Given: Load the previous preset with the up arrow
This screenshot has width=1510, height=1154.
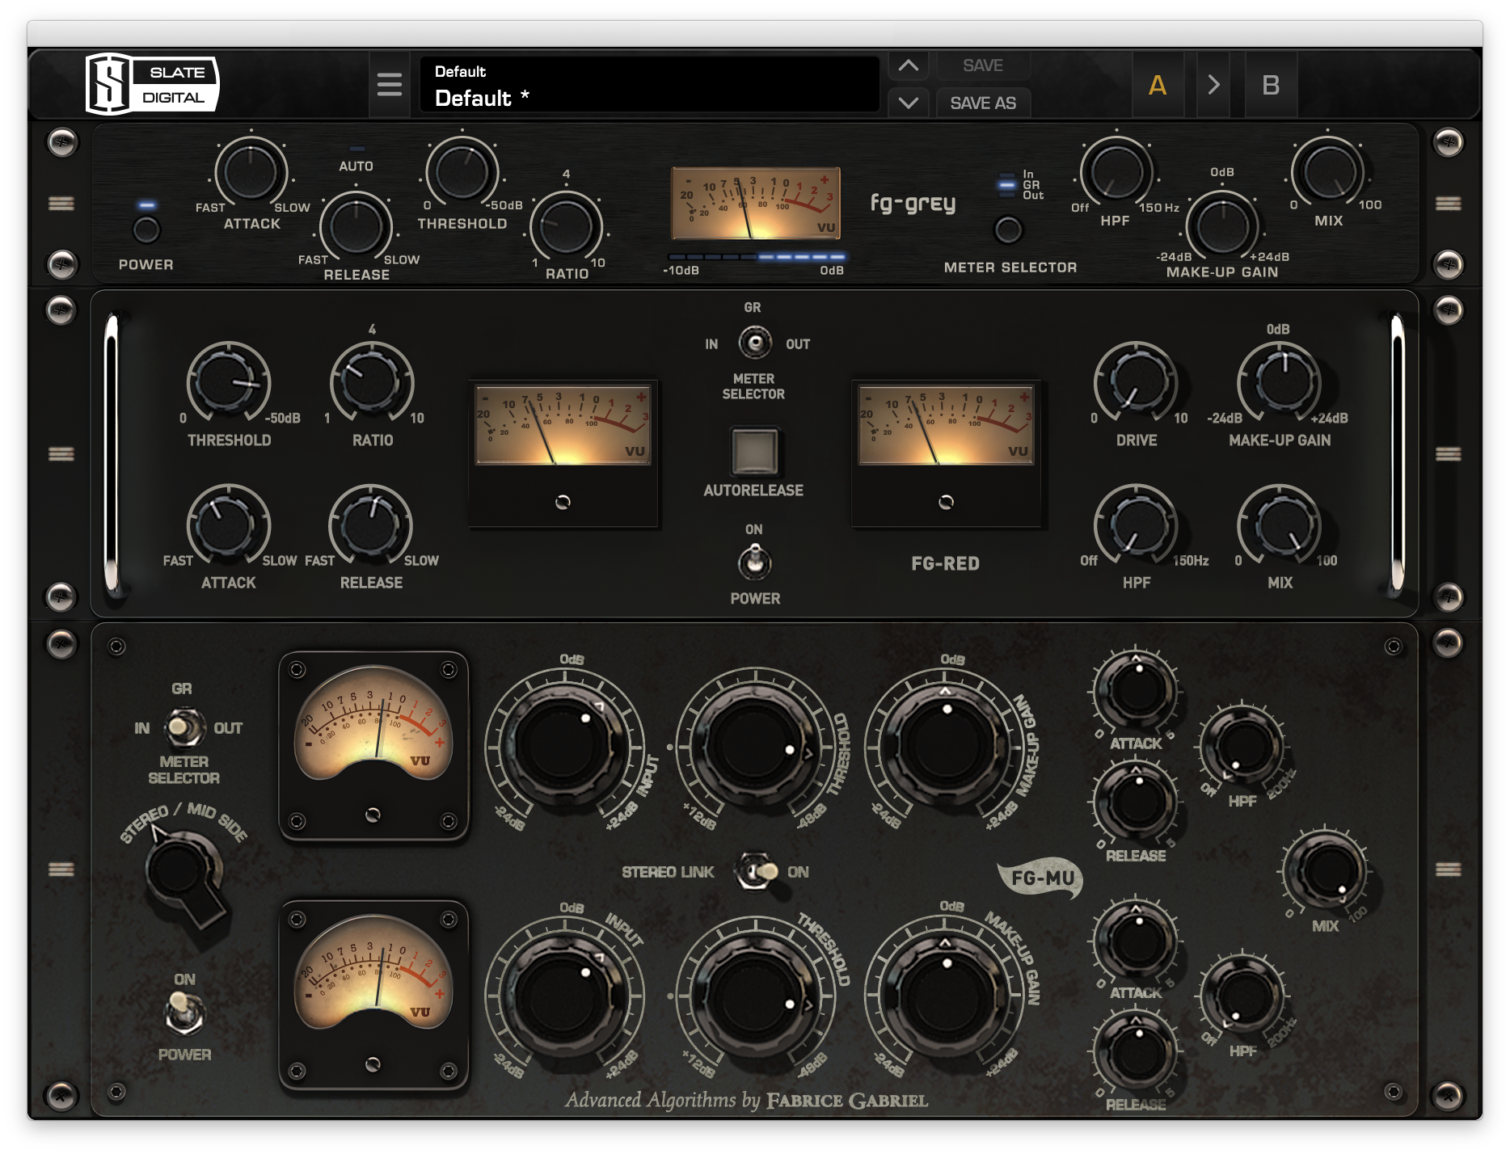Looking at the screenshot, I should point(908,65).
